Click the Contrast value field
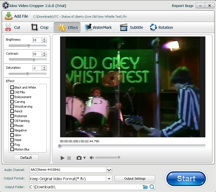The image size is (216, 192). click(37, 54)
